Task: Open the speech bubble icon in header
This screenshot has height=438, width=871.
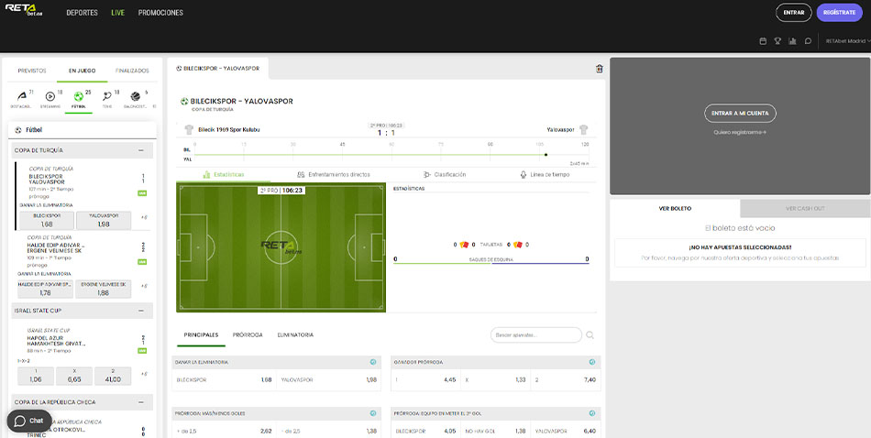Action: 808,41
